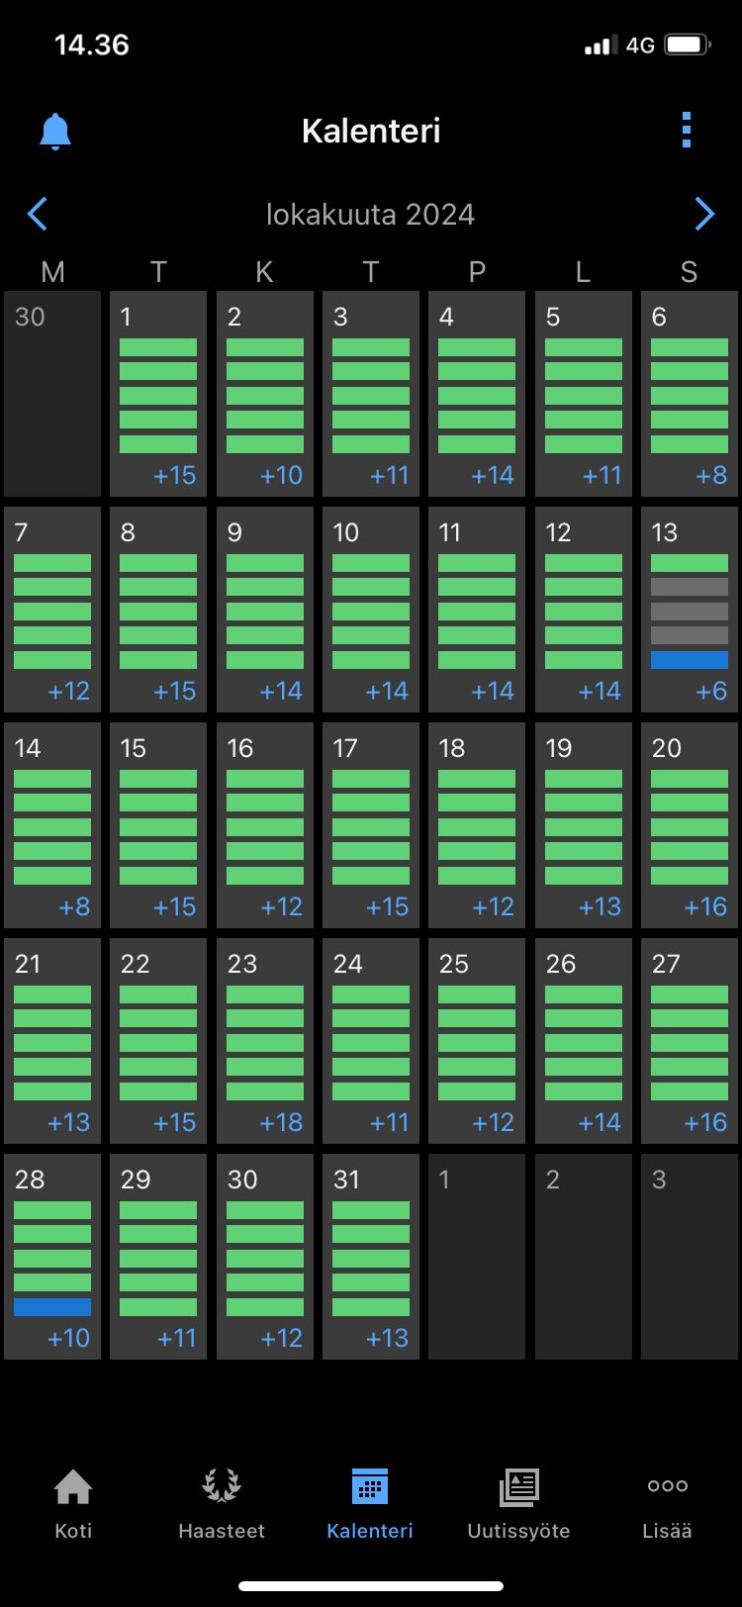Screen dimensions: 742x1607
Task: Tap the gray bars on October 13
Action: point(690,612)
